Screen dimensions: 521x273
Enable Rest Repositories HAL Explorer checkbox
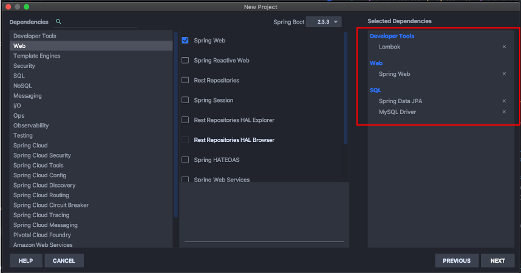tap(185, 120)
